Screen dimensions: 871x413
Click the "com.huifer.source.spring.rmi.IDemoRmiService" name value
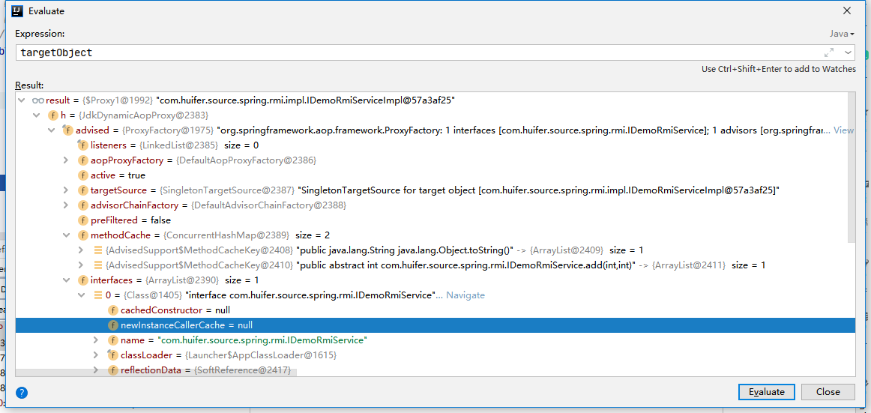point(263,340)
